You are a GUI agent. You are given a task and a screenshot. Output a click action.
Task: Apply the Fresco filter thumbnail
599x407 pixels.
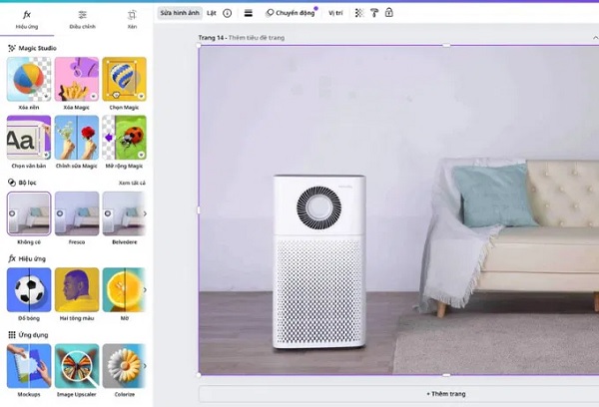(77, 213)
